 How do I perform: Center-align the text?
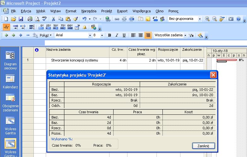click(x=140, y=35)
